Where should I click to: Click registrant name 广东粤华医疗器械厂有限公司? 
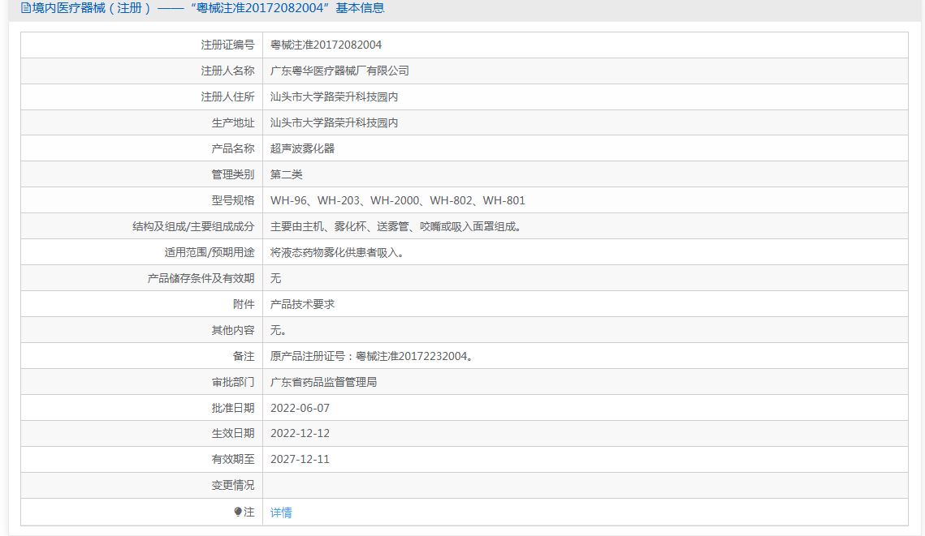339,71
